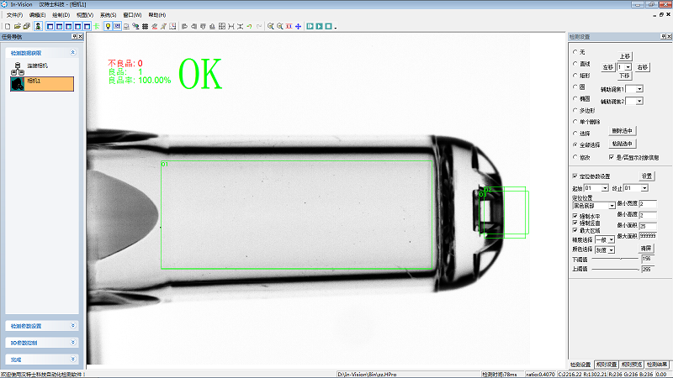Click the 上移 button
The height and width of the screenshot is (378, 673).
(x=623, y=56)
